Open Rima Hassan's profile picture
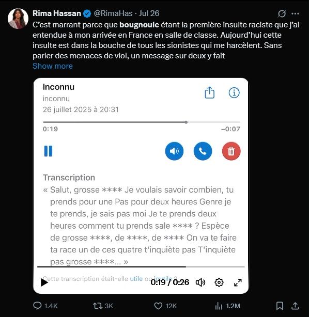 click(x=18, y=19)
